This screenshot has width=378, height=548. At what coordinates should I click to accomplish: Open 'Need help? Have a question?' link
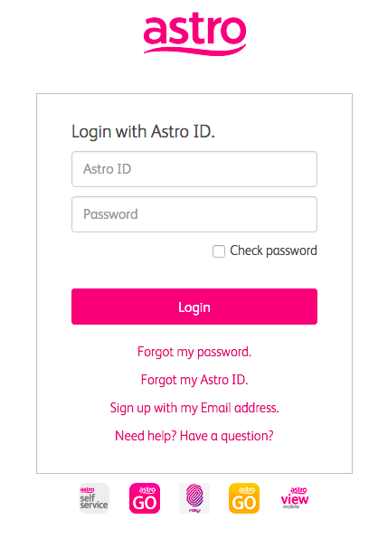tap(194, 436)
